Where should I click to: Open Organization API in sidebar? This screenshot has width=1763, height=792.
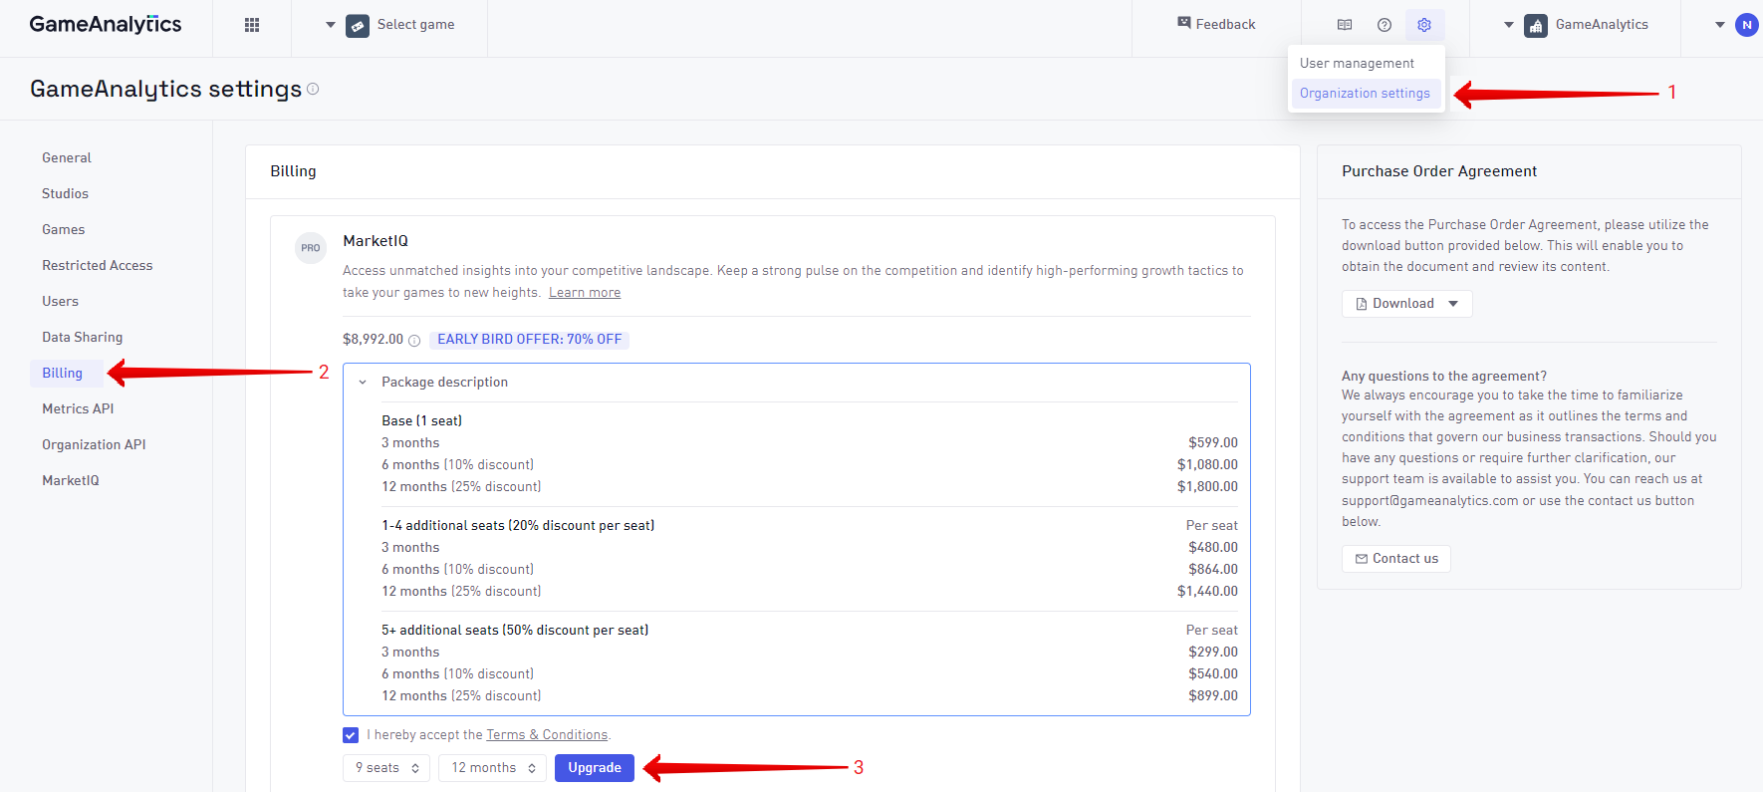[94, 444]
